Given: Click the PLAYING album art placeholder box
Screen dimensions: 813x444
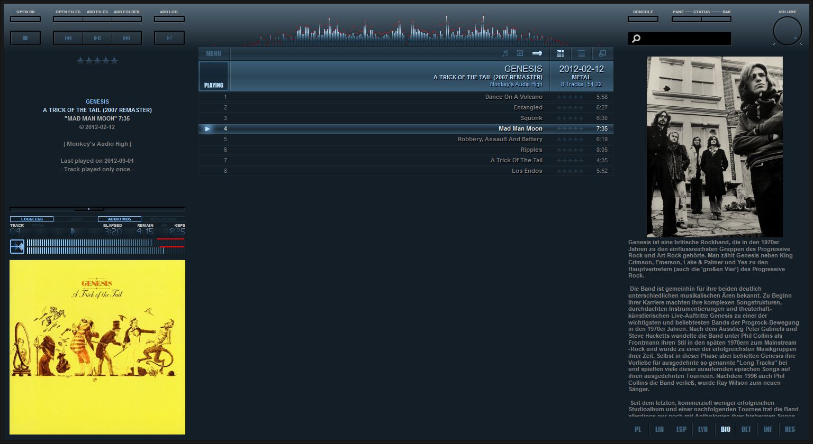Looking at the screenshot, I should point(214,76).
